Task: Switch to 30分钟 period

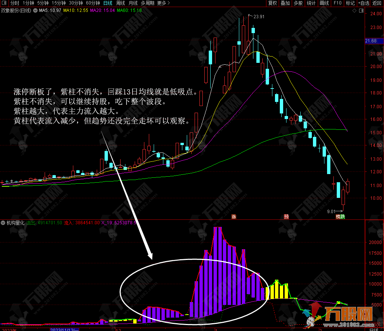Action: click(76, 3)
